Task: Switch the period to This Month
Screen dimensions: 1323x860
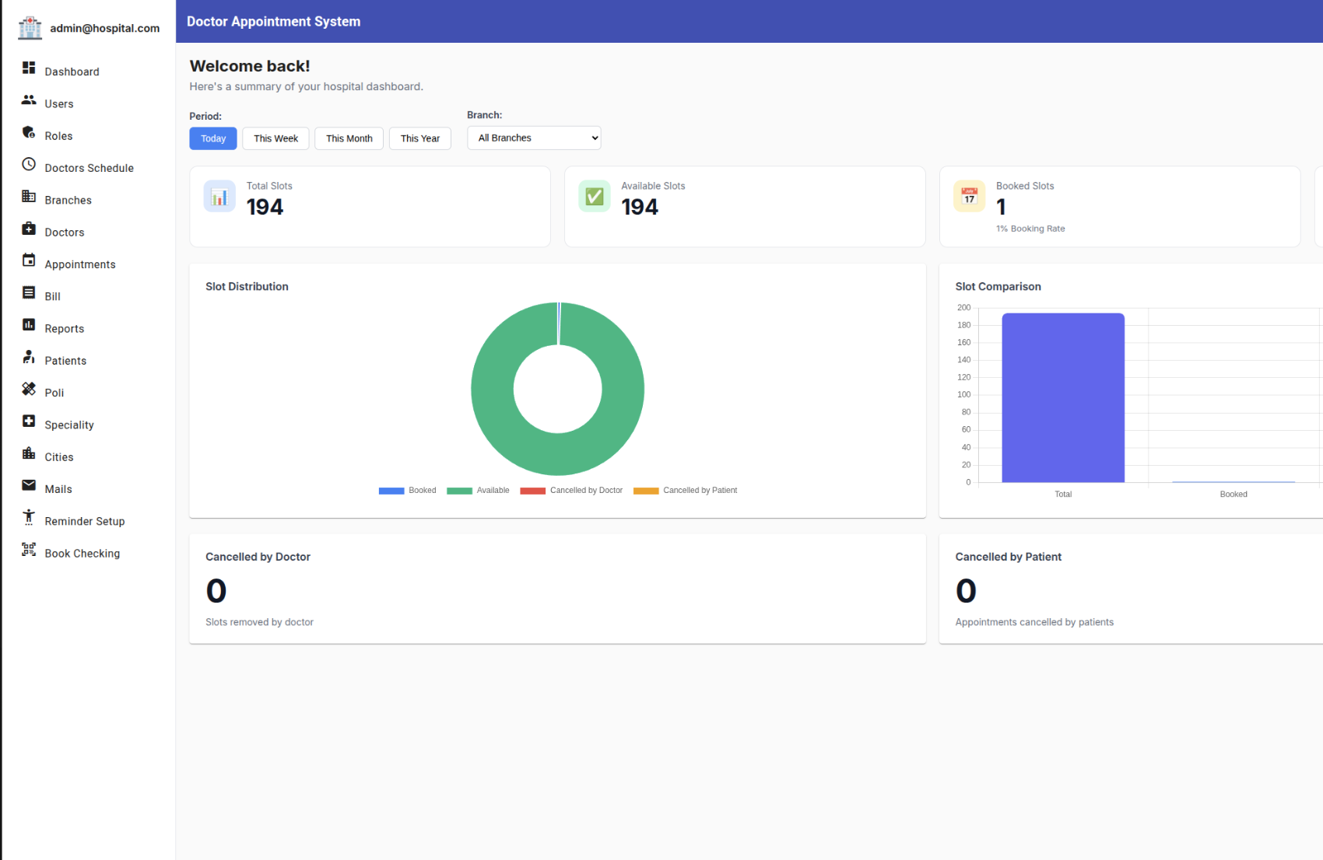Action: 349,138
